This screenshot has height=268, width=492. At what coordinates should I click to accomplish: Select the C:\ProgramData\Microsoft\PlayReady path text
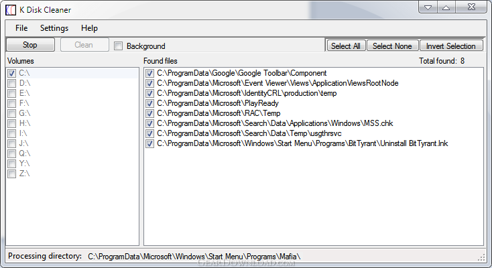[218, 103]
